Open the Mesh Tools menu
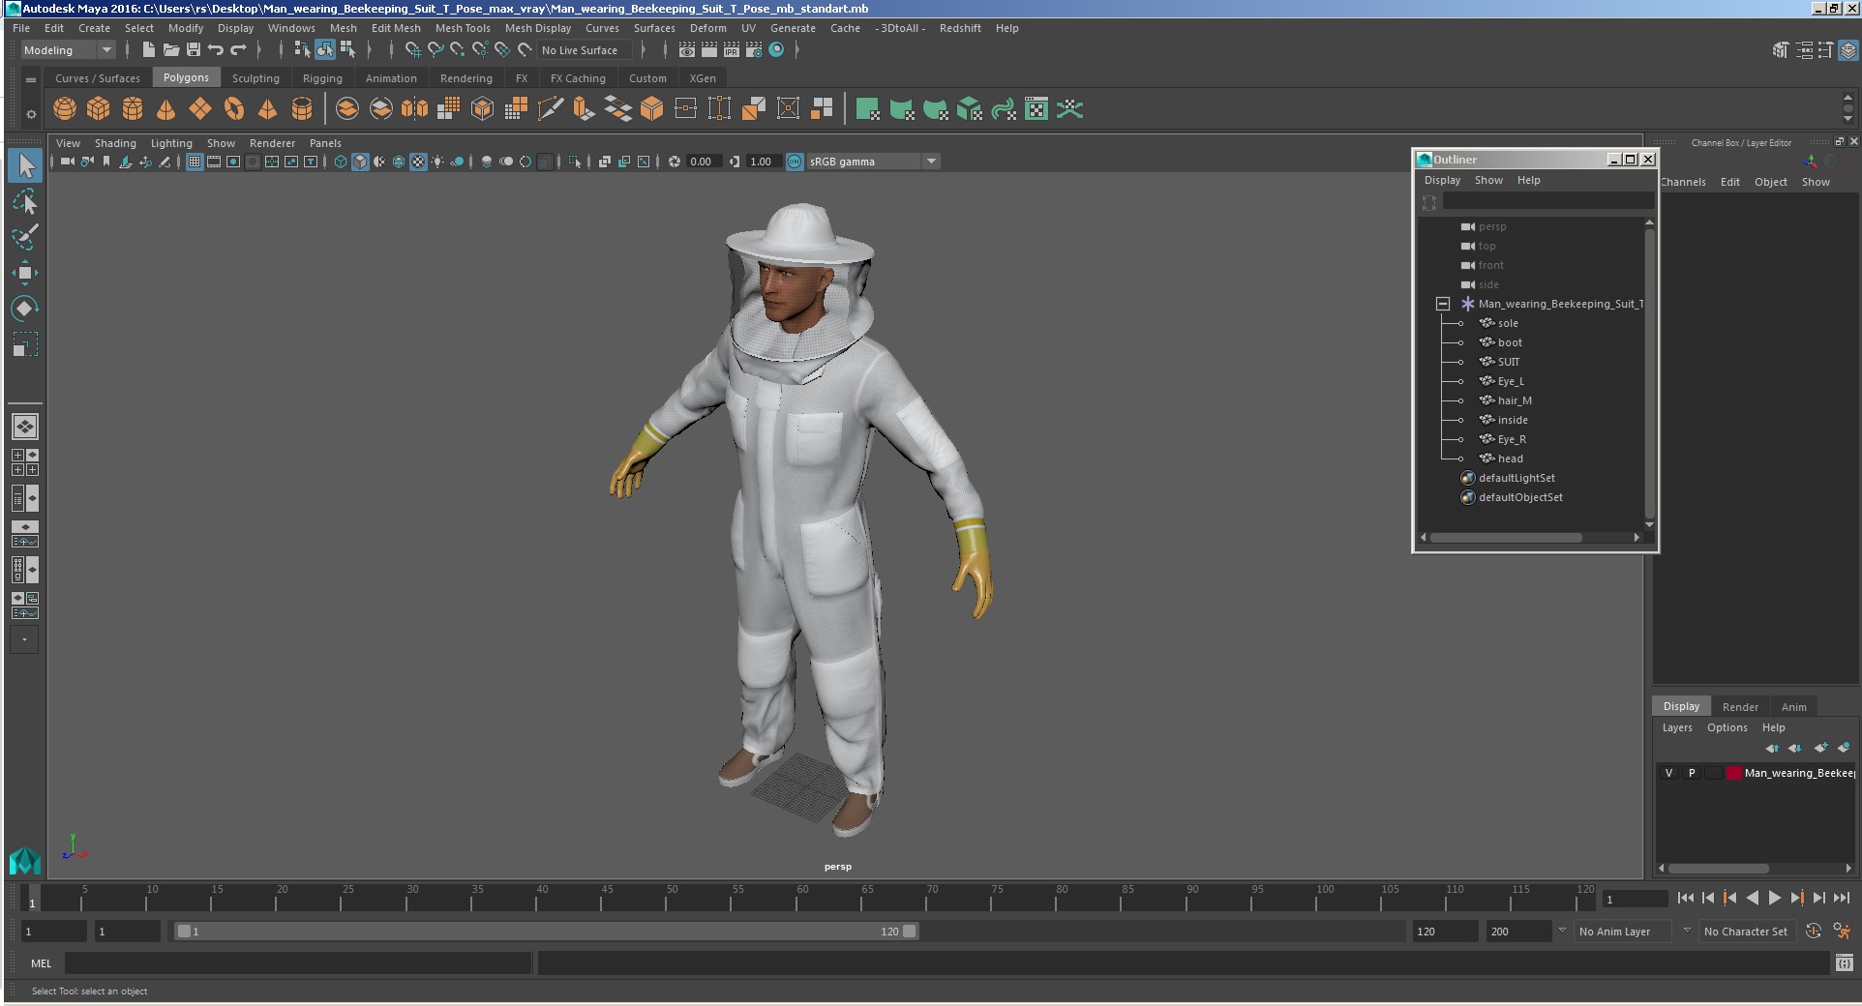The image size is (1862, 1006). [x=463, y=28]
